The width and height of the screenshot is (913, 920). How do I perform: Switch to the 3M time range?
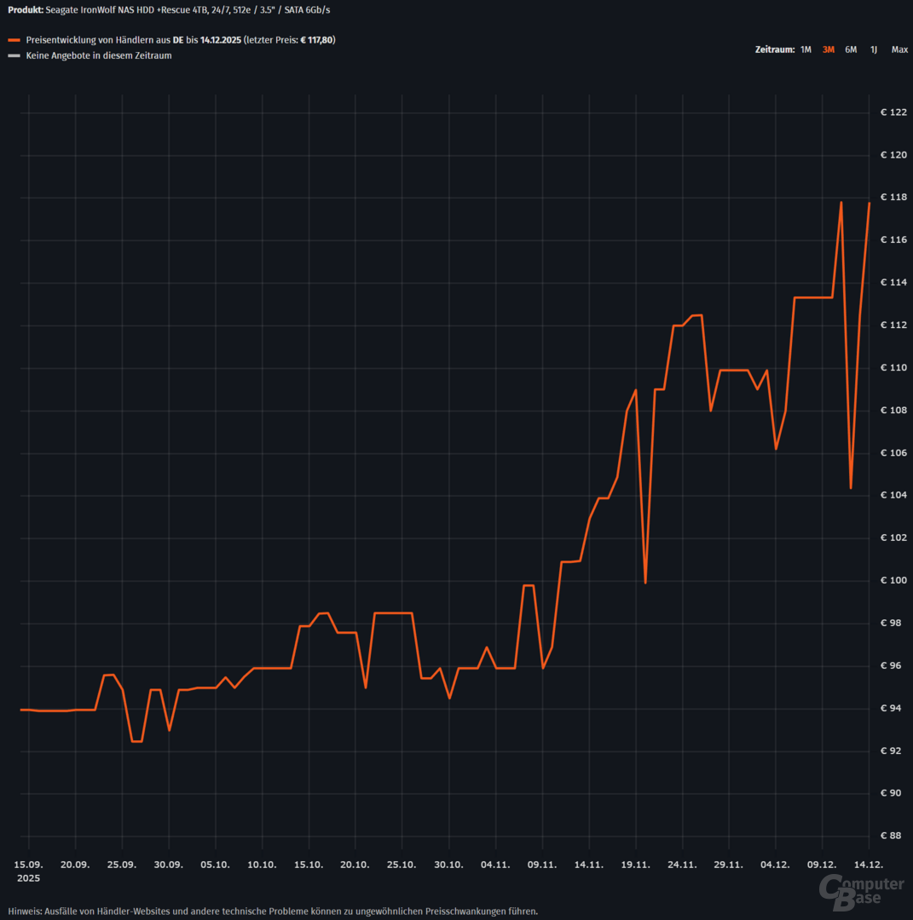[828, 49]
